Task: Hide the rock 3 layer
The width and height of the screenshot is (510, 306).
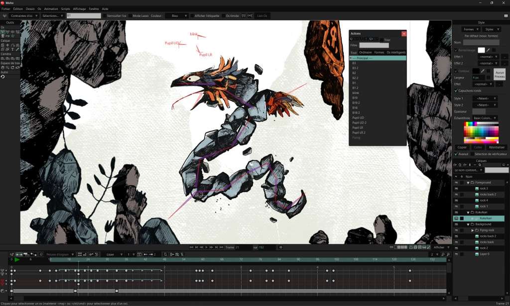Action: [456, 189]
